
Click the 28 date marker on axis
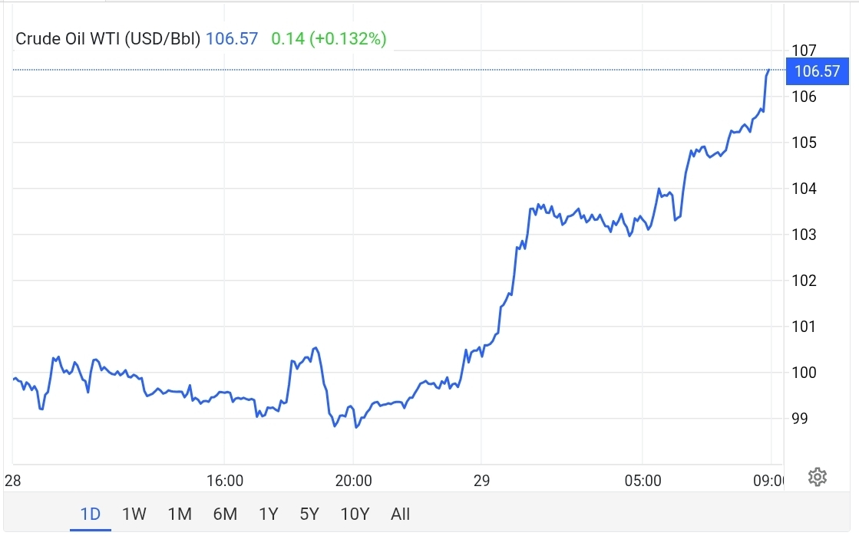click(12, 481)
